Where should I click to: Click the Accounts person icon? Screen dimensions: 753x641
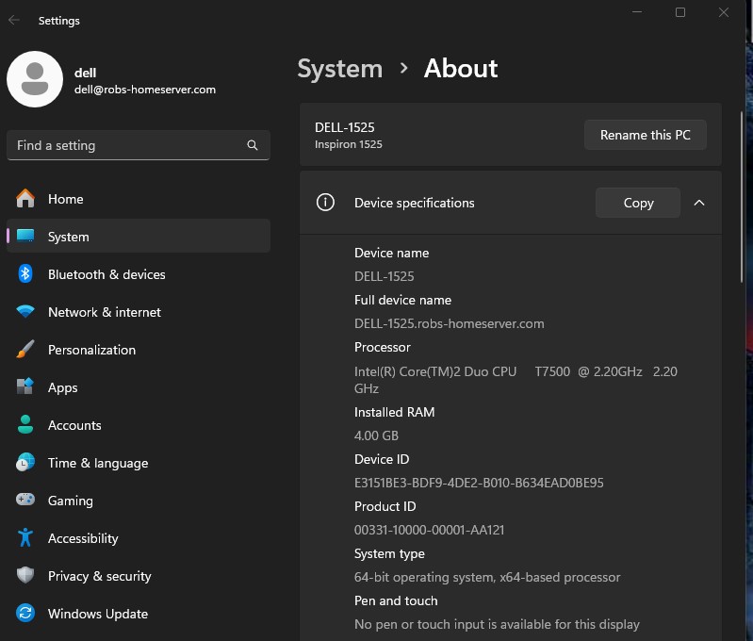26,425
